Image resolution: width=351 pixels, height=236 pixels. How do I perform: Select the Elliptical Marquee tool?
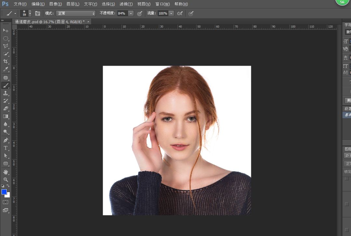click(x=6, y=38)
